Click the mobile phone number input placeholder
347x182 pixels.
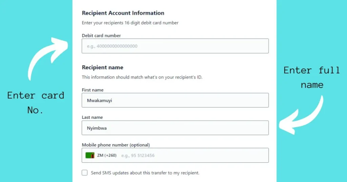click(138, 156)
